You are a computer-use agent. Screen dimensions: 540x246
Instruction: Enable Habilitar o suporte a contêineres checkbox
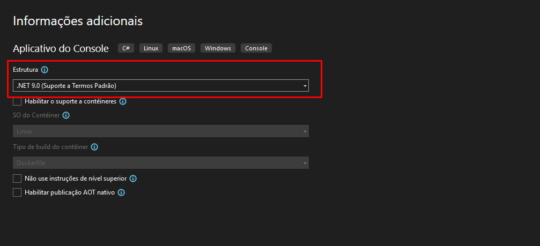(x=17, y=101)
